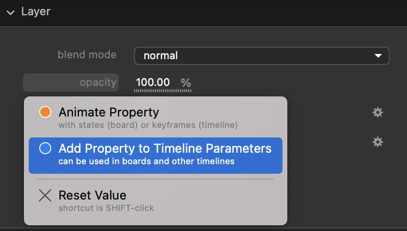Image resolution: width=407 pixels, height=231 pixels.
Task: Click the states or keyframes subtitle text
Action: pyautogui.click(x=147, y=126)
